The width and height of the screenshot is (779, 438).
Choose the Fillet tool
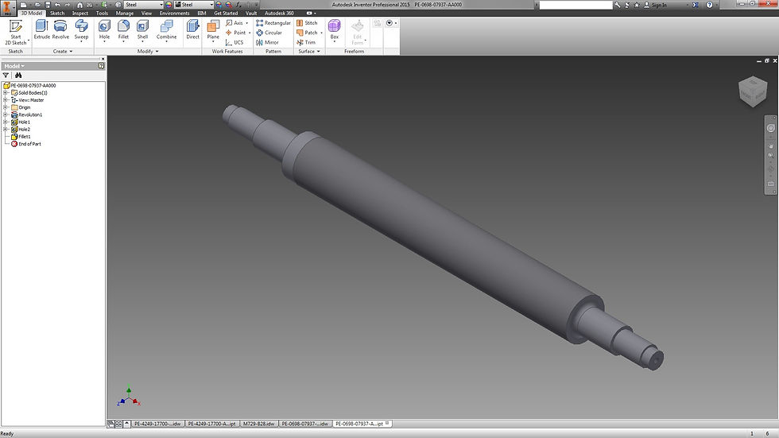click(123, 29)
